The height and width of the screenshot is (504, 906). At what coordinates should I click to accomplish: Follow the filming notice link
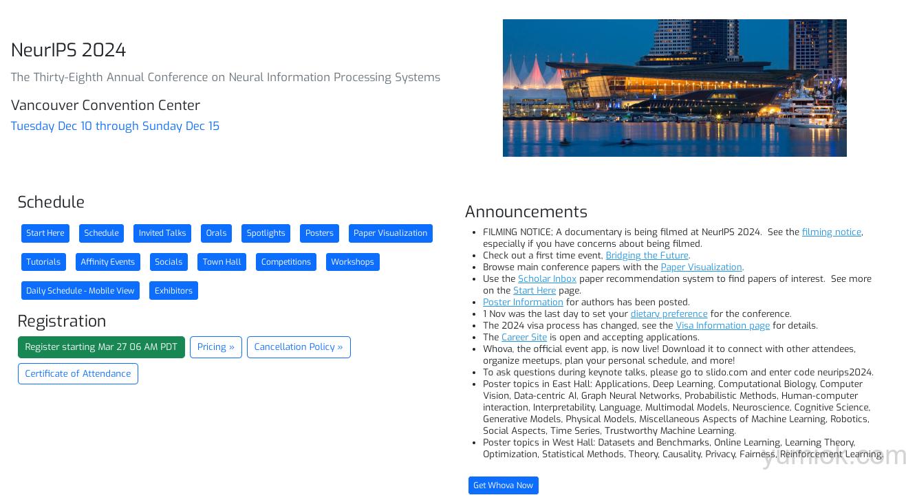click(x=832, y=232)
